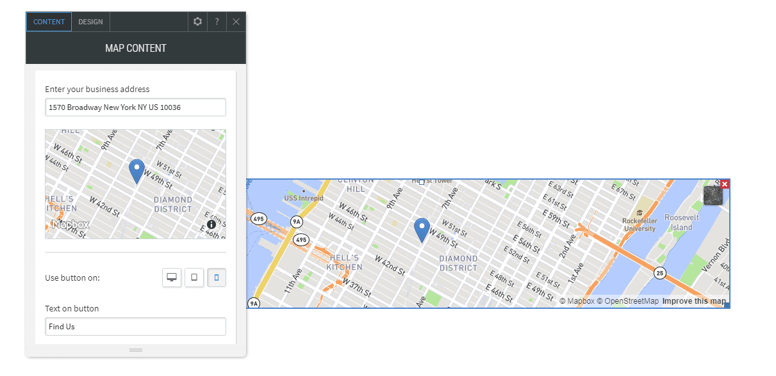Click the 495 shield near Hudson River
The width and height of the screenshot is (776, 376).
click(x=259, y=219)
